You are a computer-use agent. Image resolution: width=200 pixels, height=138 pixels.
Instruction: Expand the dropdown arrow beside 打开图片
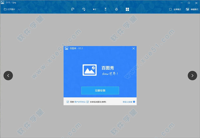19,9
